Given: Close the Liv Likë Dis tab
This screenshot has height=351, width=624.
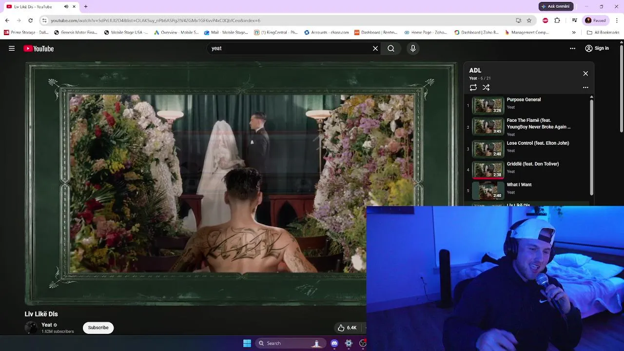Looking at the screenshot, I should point(74,6).
